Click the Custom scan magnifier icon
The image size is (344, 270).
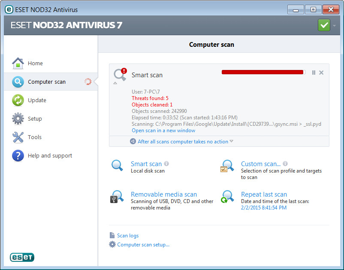227,166
